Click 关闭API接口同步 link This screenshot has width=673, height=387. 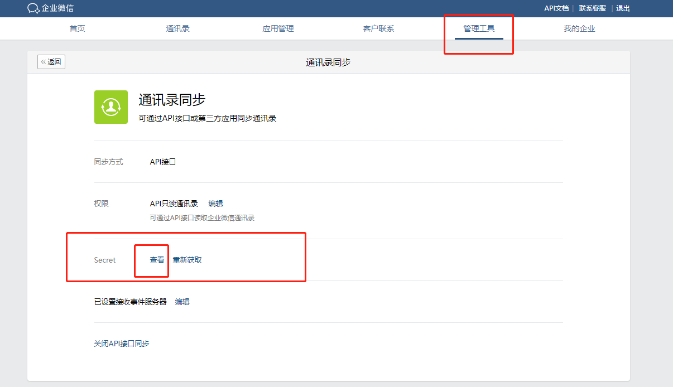[122, 344]
